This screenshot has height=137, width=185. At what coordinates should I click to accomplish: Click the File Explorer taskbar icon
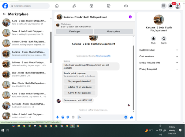(x=19, y=126)
